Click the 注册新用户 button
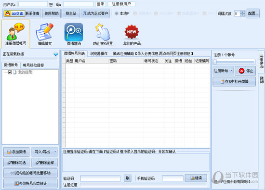The image size is (265, 190). (121, 4)
